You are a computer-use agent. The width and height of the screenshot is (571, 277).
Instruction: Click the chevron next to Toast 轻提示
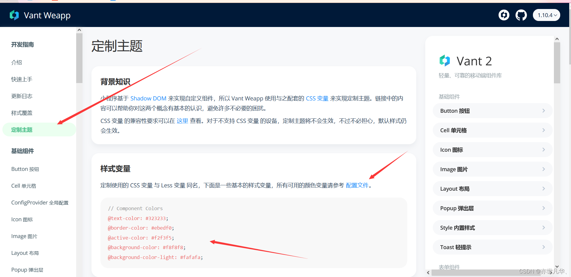click(x=544, y=247)
